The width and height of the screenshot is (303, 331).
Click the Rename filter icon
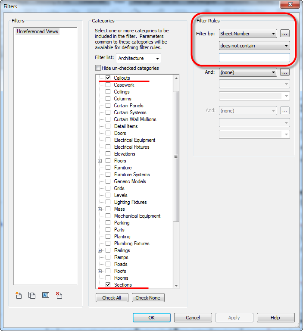46,295
